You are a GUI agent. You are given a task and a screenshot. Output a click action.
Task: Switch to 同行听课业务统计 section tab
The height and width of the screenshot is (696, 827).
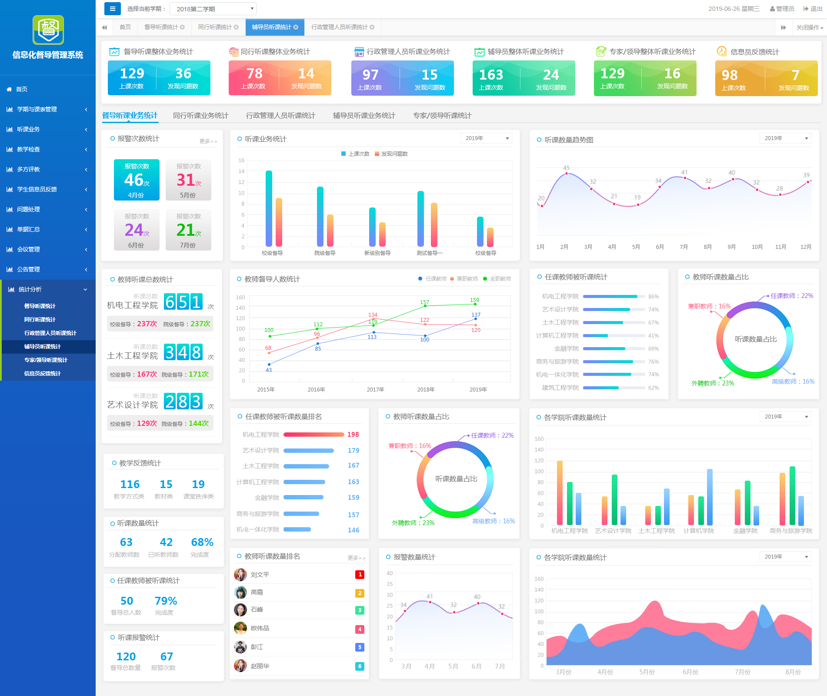[200, 116]
